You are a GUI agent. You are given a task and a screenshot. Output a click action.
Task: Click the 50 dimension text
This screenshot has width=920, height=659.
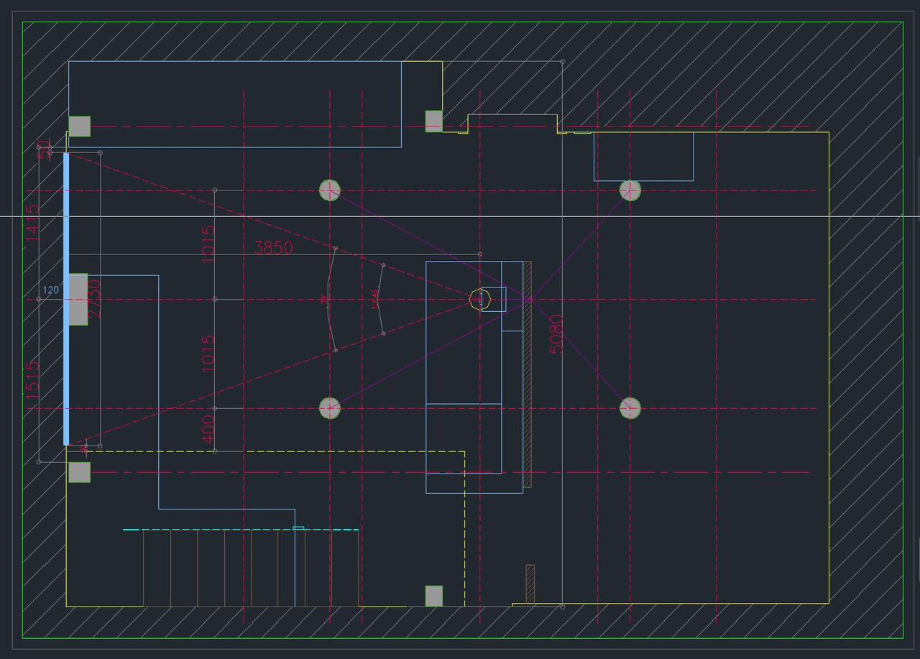click(45, 149)
